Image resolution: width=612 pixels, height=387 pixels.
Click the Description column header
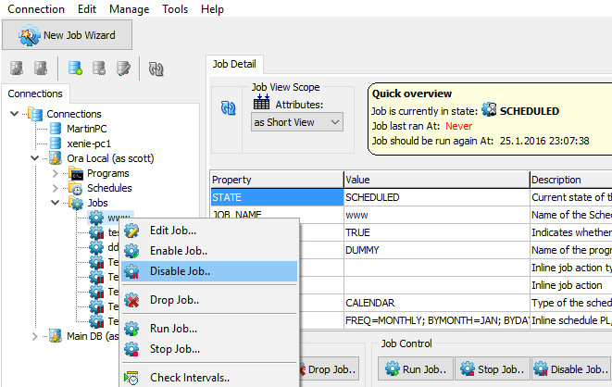tap(571, 180)
